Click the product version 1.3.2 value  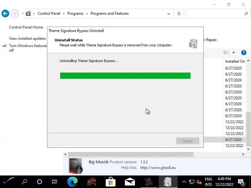[144, 162]
